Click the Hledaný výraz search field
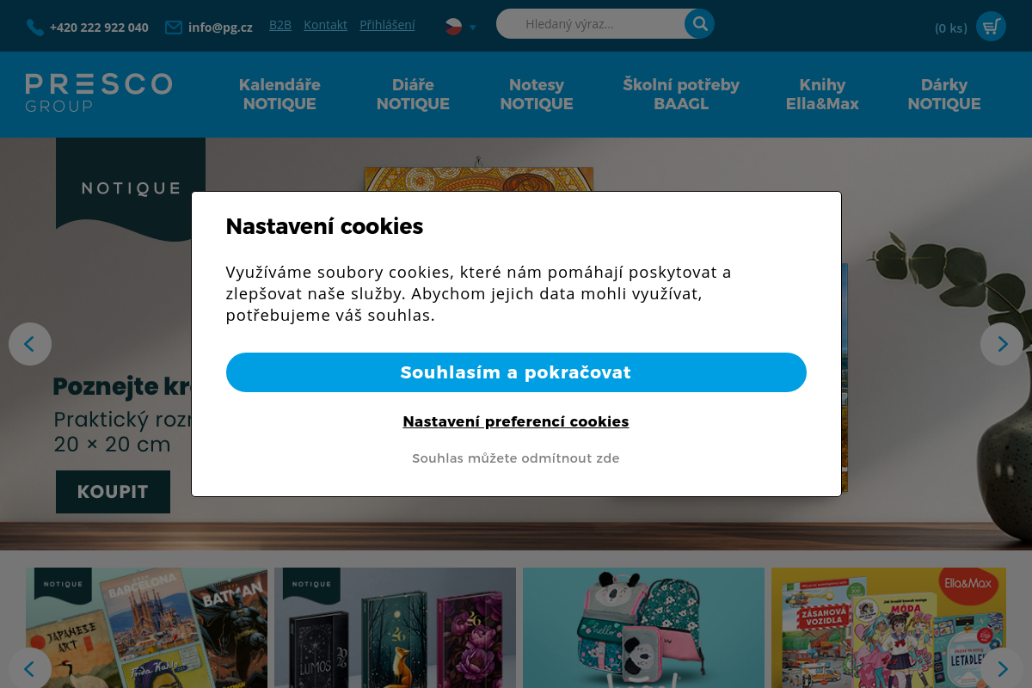Screen dimensions: 1032x688 [x=593, y=24]
